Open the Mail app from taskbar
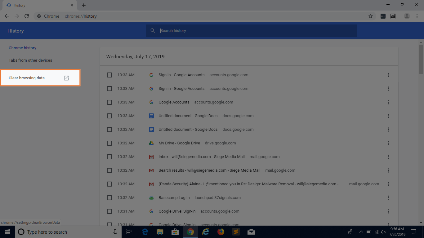Screen dimensions: 424x238 251,232
